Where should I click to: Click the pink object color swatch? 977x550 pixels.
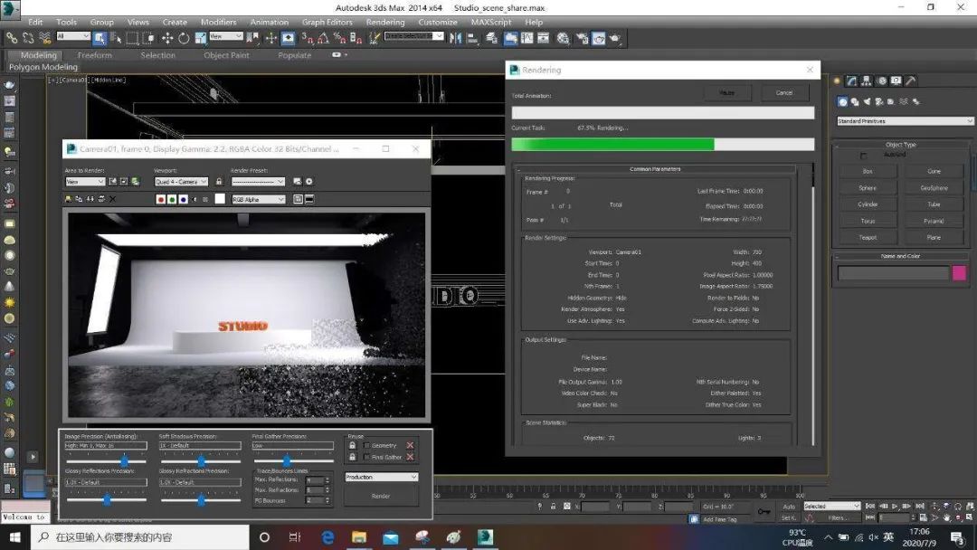click(959, 272)
